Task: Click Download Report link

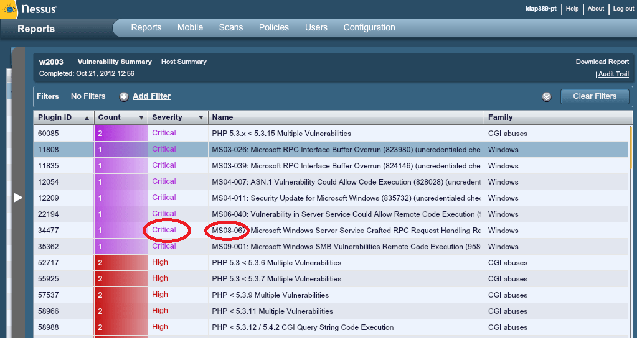Action: point(602,62)
